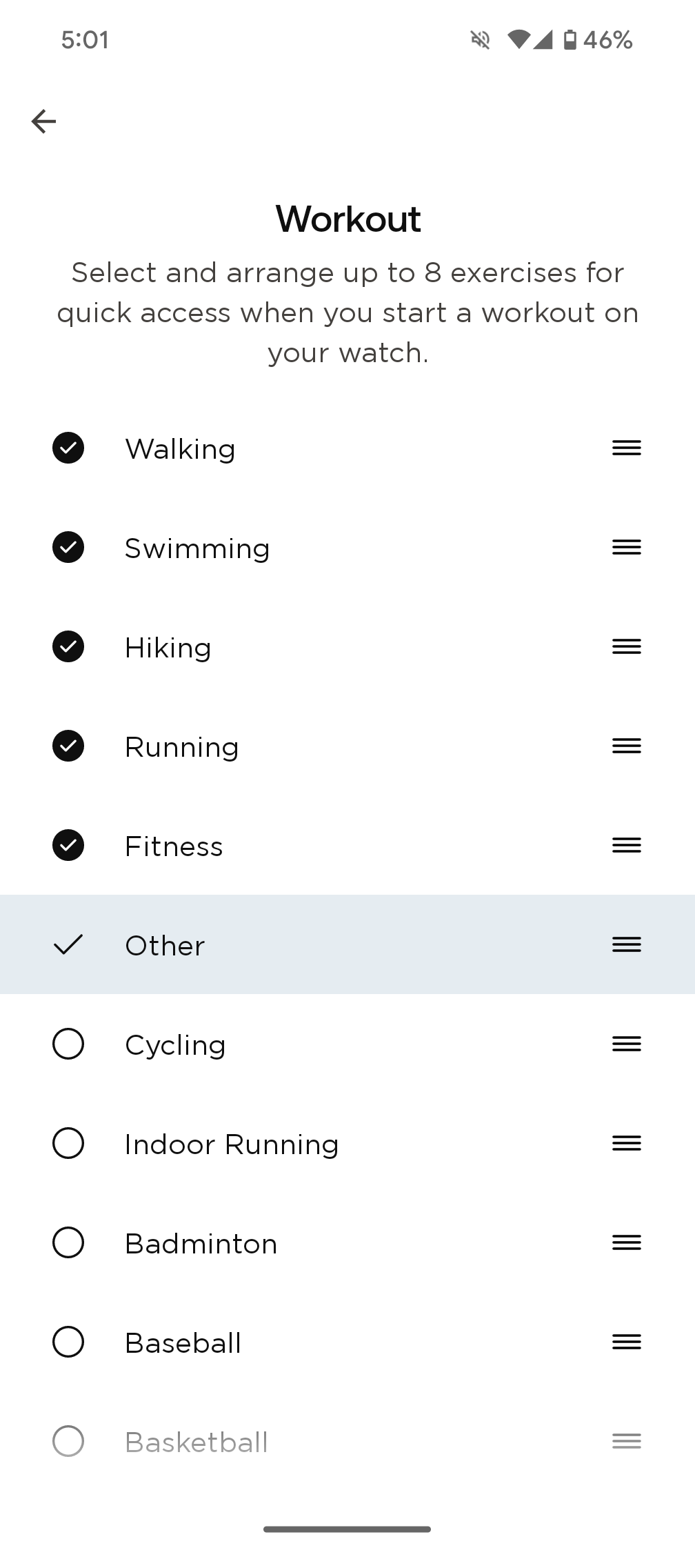Tap the Indoor Running label

click(x=232, y=1144)
